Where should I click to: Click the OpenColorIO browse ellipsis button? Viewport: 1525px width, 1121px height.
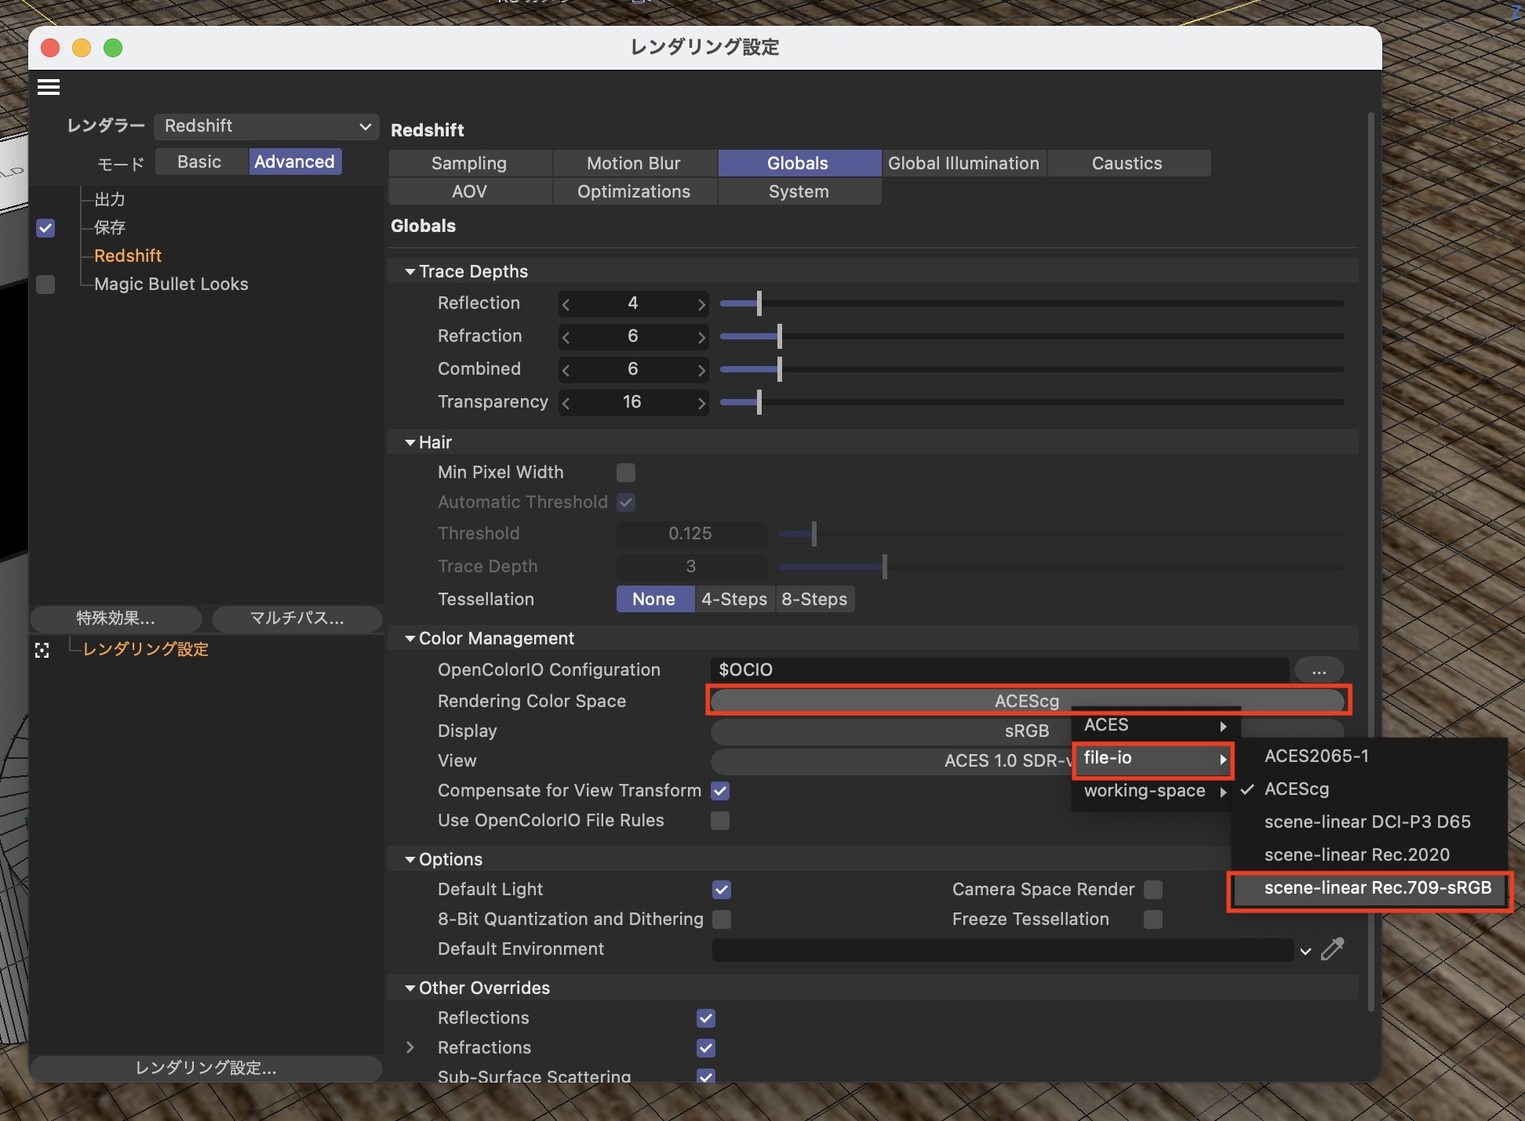[x=1319, y=670]
